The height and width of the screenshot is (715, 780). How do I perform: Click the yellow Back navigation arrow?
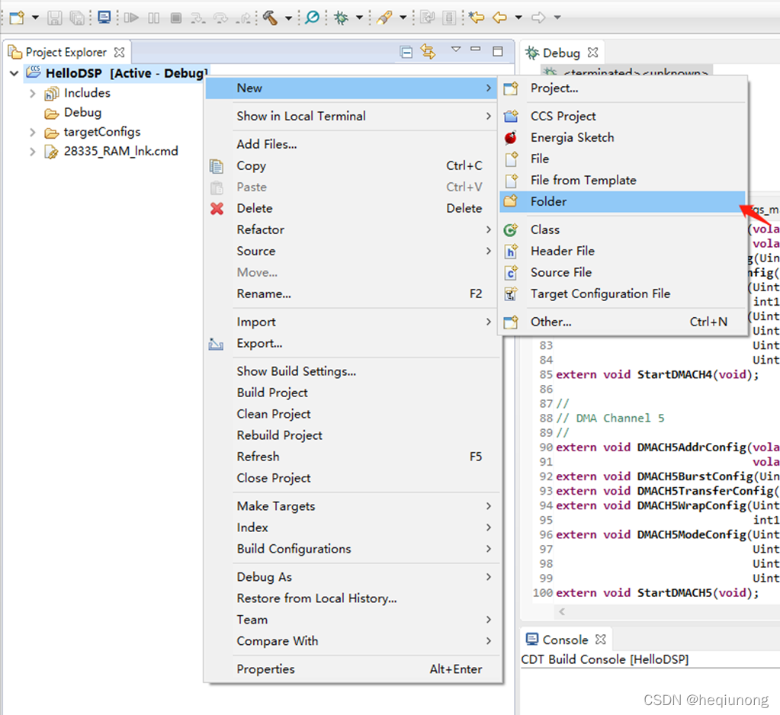click(x=499, y=18)
